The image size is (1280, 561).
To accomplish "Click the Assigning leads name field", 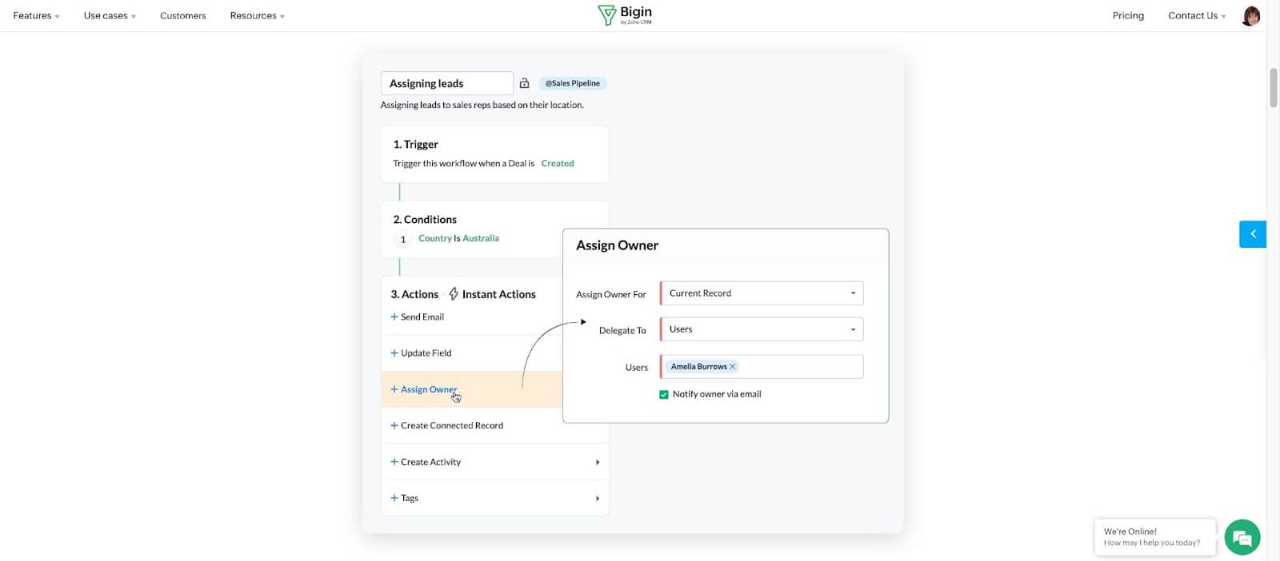I will point(446,82).
